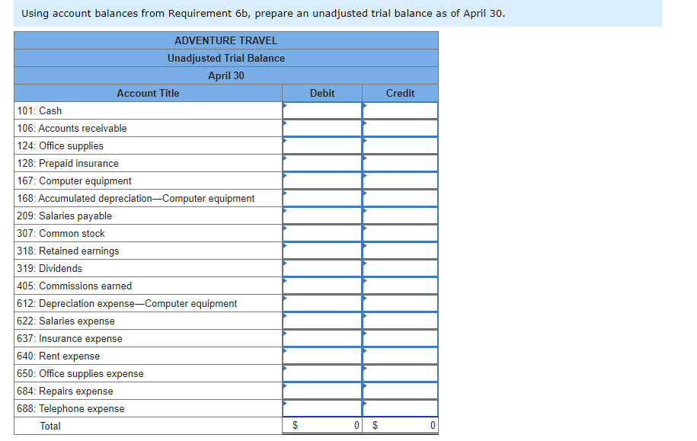Click the Credit field for 101: Cash
The width and height of the screenshot is (697, 441).
point(400,110)
